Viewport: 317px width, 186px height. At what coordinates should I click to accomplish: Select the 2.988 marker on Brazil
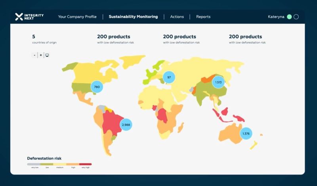pos(126,125)
